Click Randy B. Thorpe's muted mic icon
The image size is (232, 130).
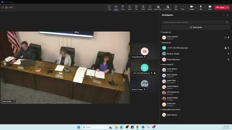[x=228, y=54]
